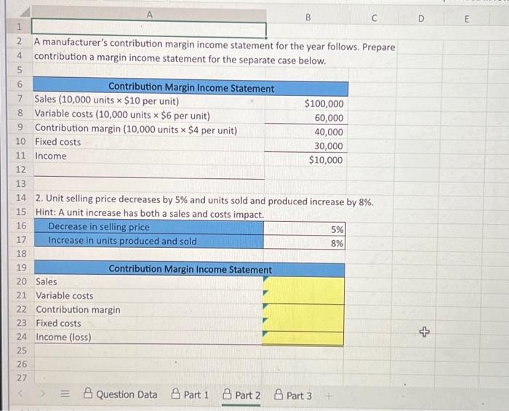Viewport: 509px width, 411px height.
Task: Click the active cell A1
Action: coord(148,28)
